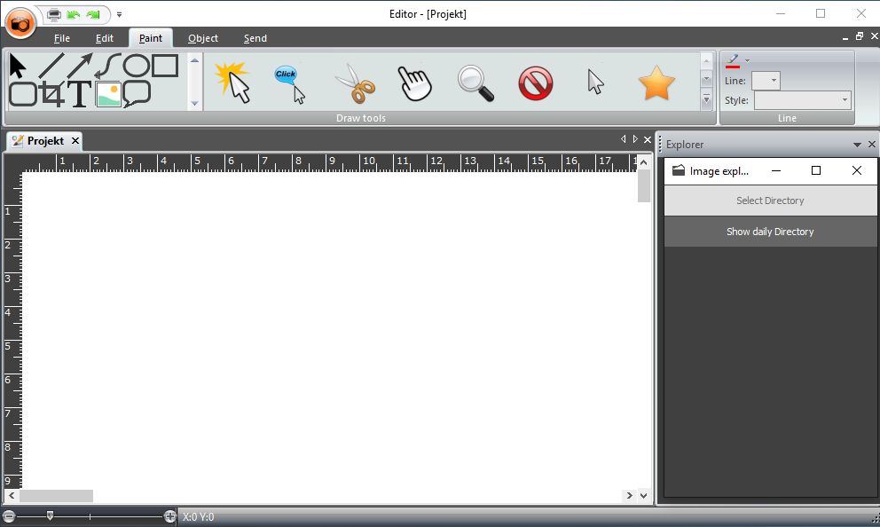Maximize the Image explorer sub-window

[816, 170]
